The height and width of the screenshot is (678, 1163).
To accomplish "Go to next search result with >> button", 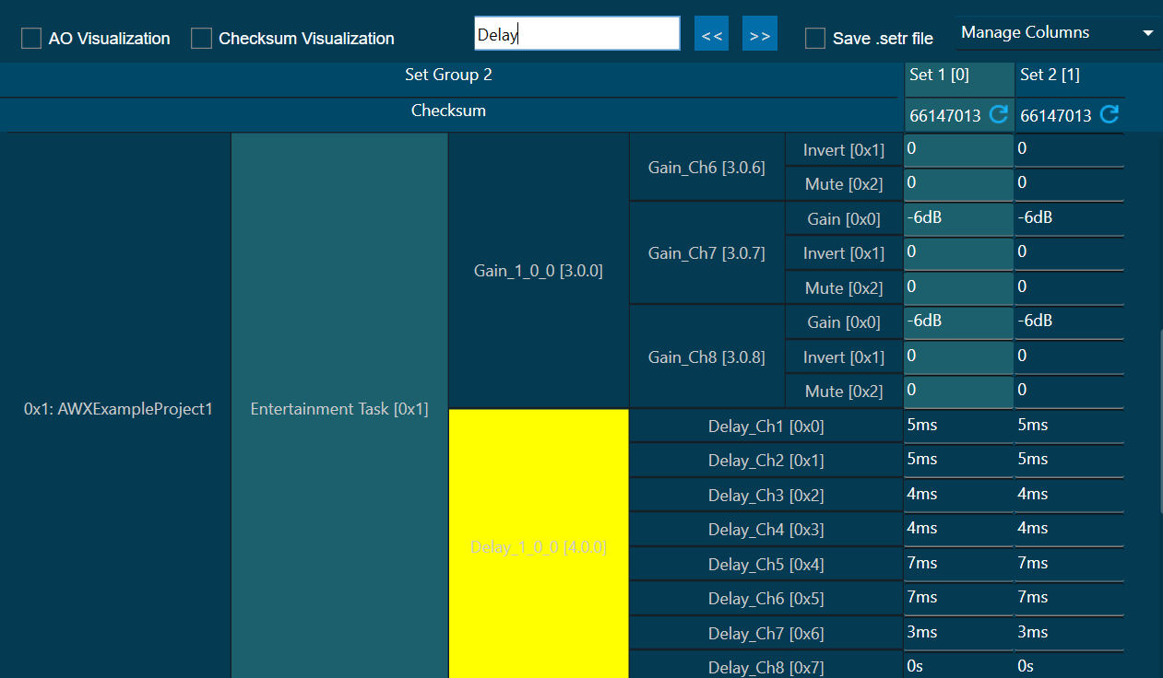I will tap(760, 34).
